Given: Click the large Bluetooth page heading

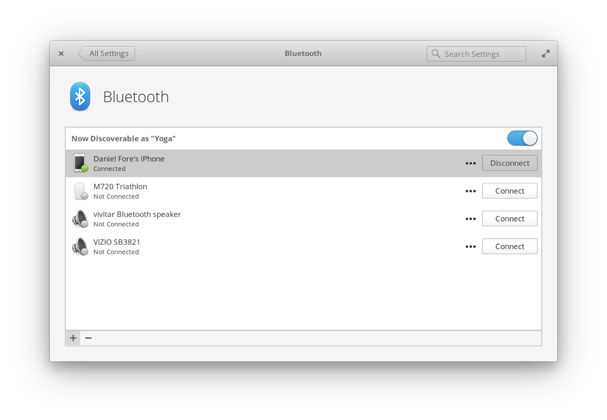Looking at the screenshot, I should [x=136, y=97].
